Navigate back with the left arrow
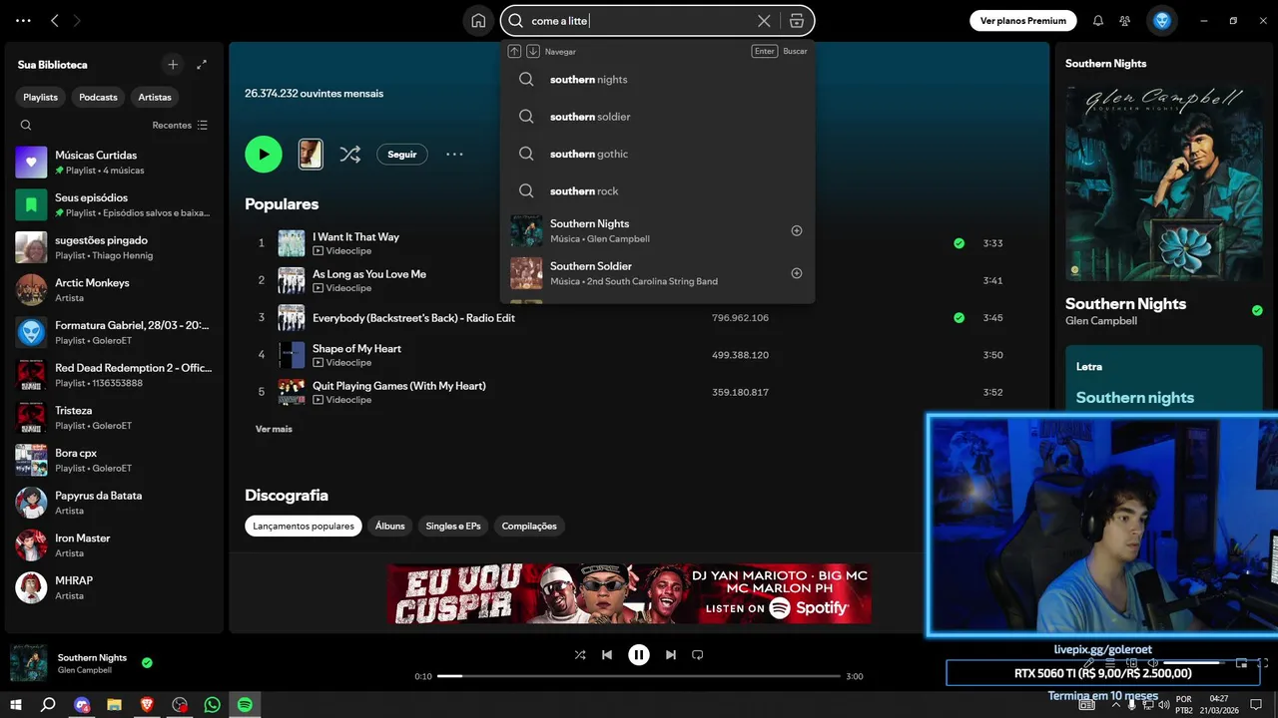 [55, 20]
